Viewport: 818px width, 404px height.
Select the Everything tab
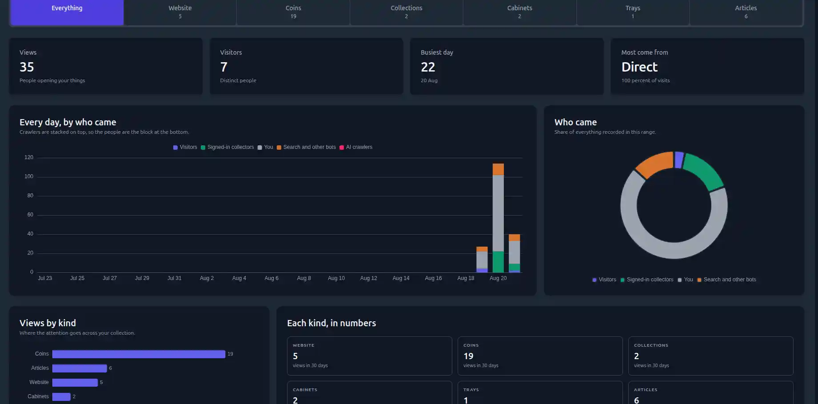click(67, 12)
